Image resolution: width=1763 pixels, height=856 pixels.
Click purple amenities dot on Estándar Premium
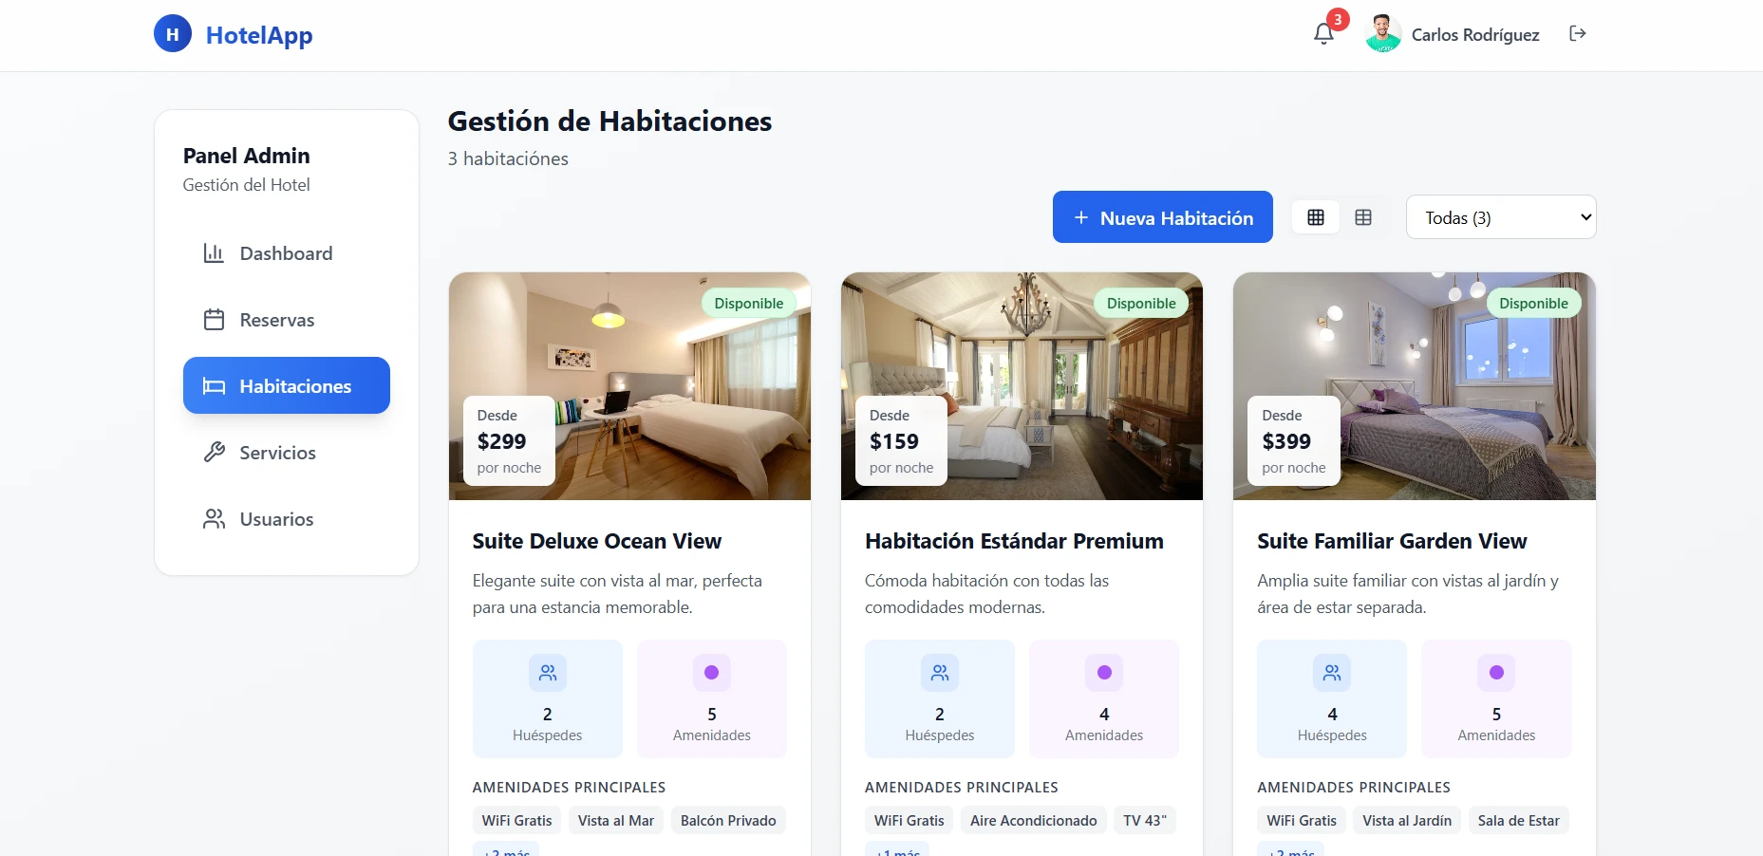(x=1104, y=673)
